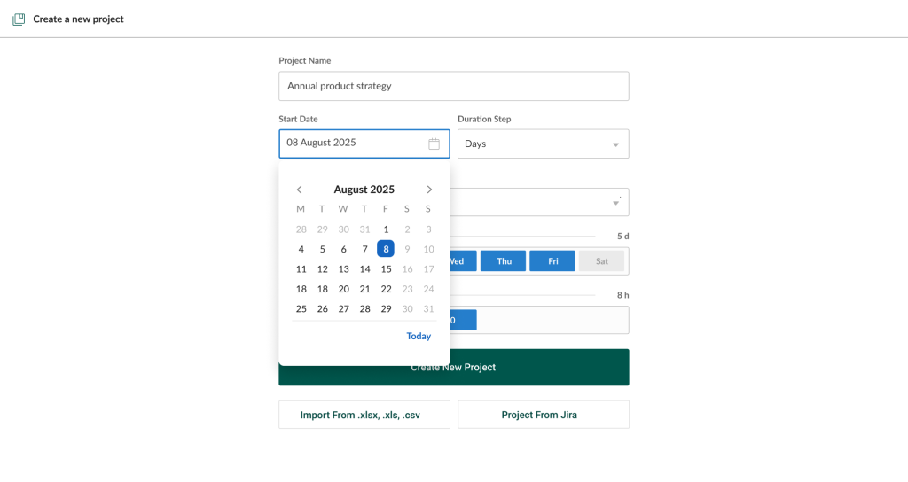
Task: Select August 15 in the calendar
Action: pos(386,269)
